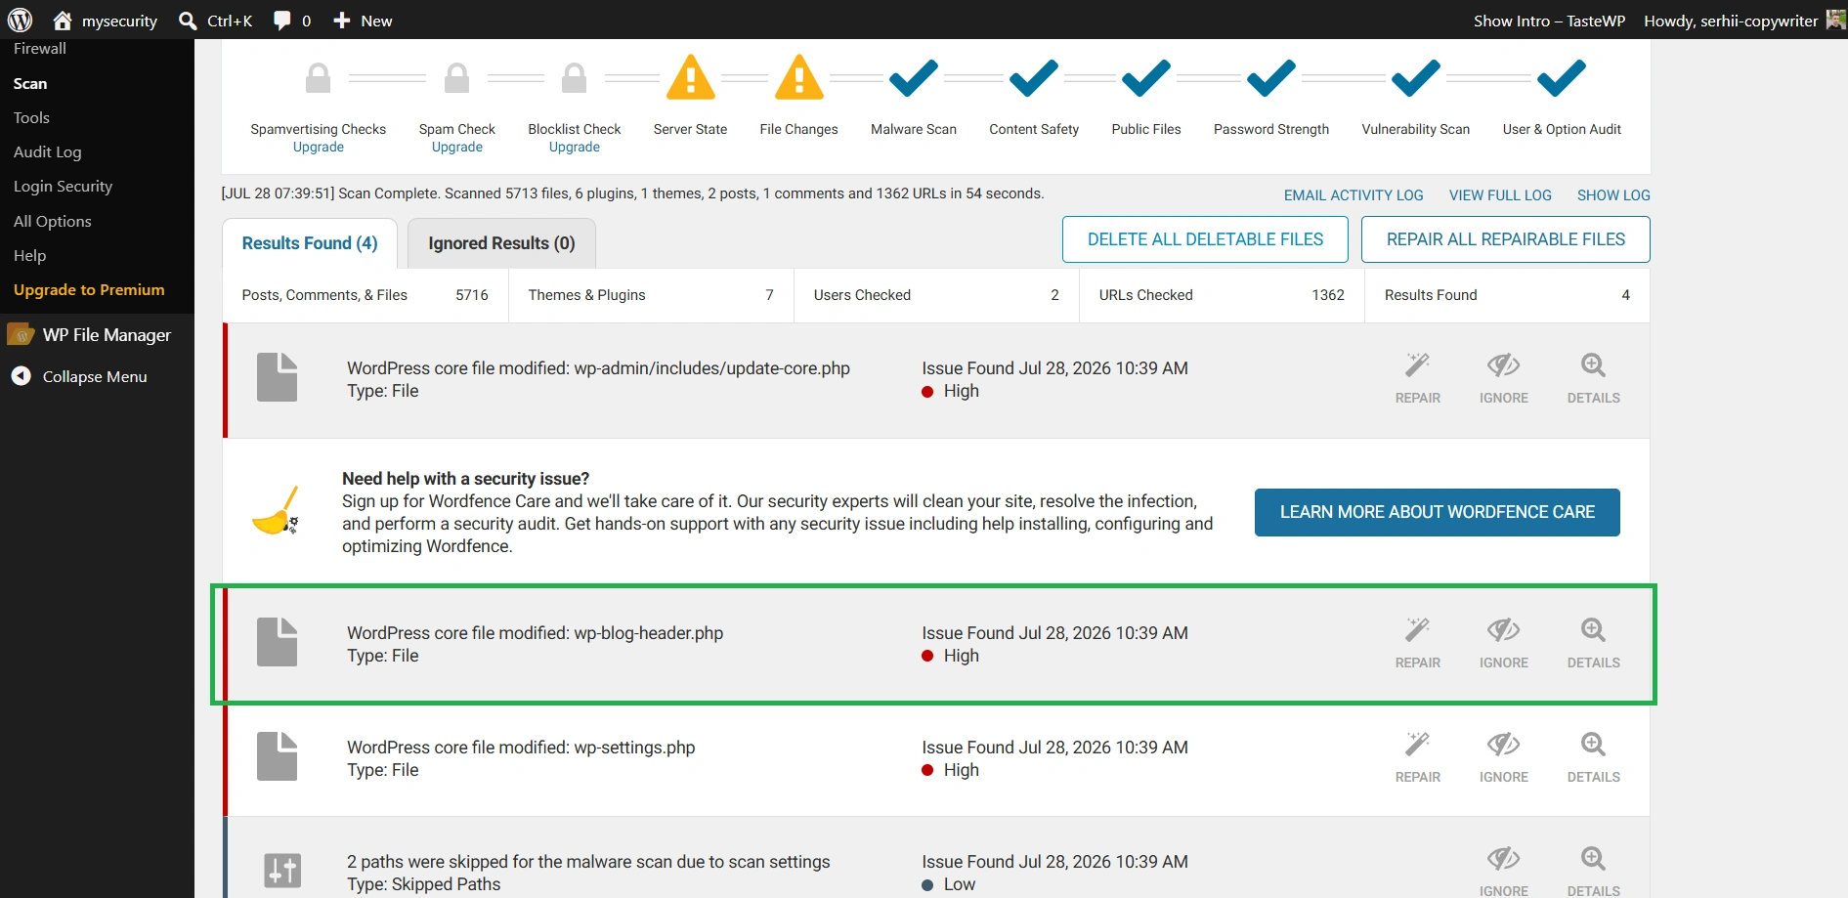Click the Spamvertising Checks lock icon

click(319, 77)
